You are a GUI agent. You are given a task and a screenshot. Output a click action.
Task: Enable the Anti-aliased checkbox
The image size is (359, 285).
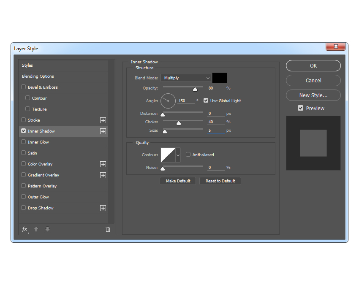pyautogui.click(x=188, y=155)
